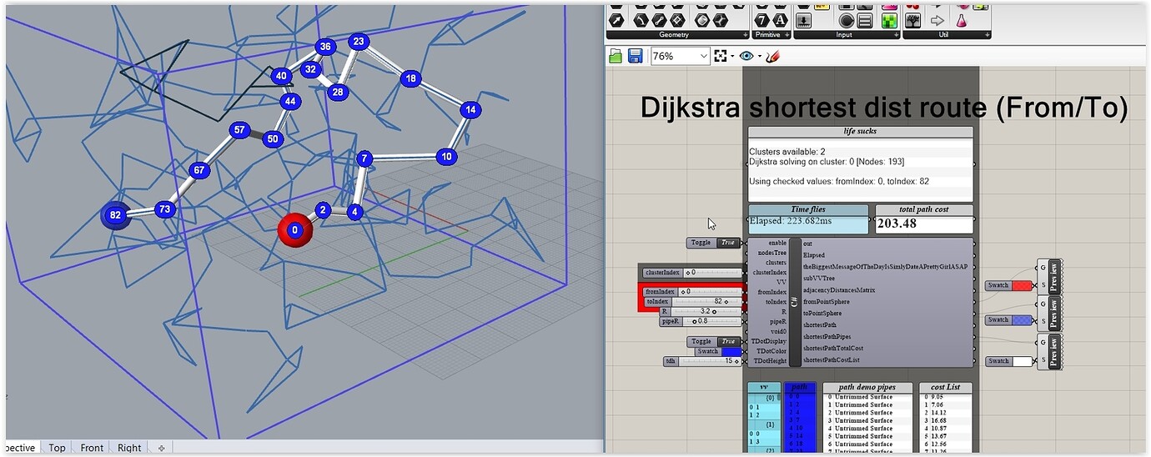Select the brep-shaped hexagon icon in Geometry
This screenshot has height=457, width=1151.
702,20
